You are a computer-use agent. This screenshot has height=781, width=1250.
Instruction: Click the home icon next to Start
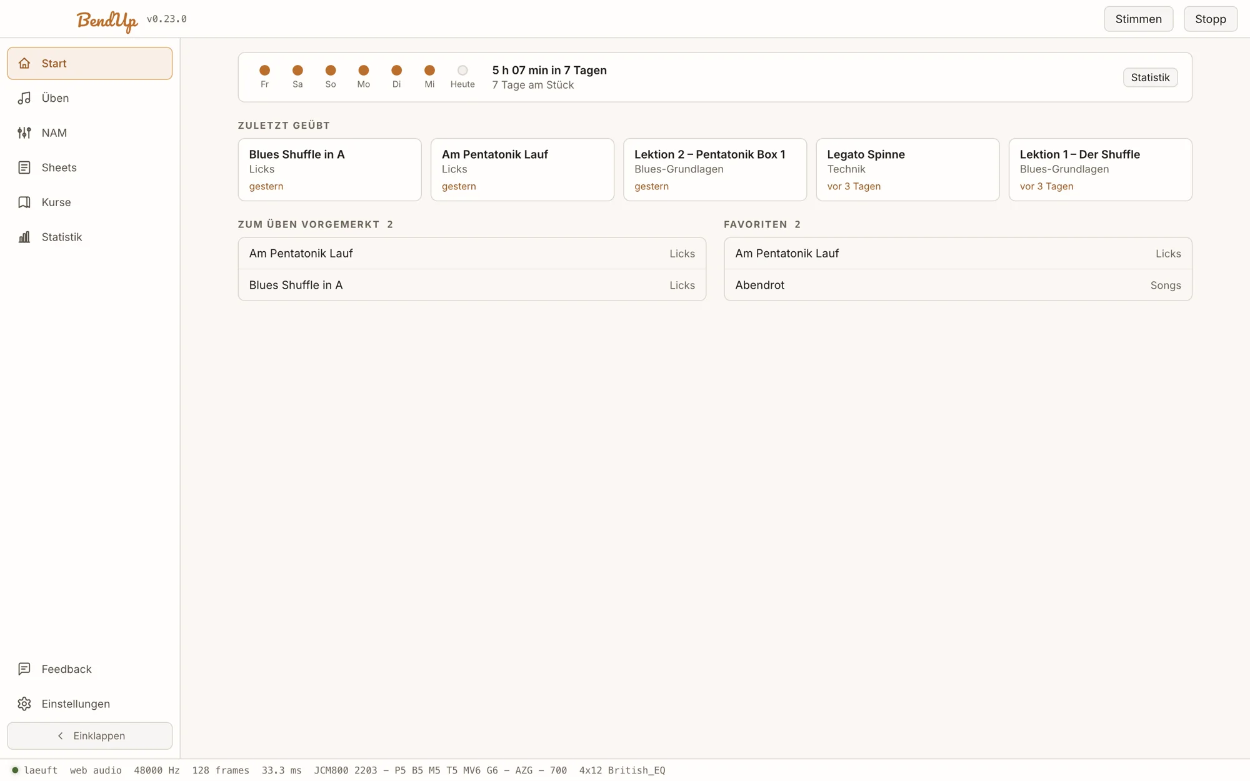(24, 63)
